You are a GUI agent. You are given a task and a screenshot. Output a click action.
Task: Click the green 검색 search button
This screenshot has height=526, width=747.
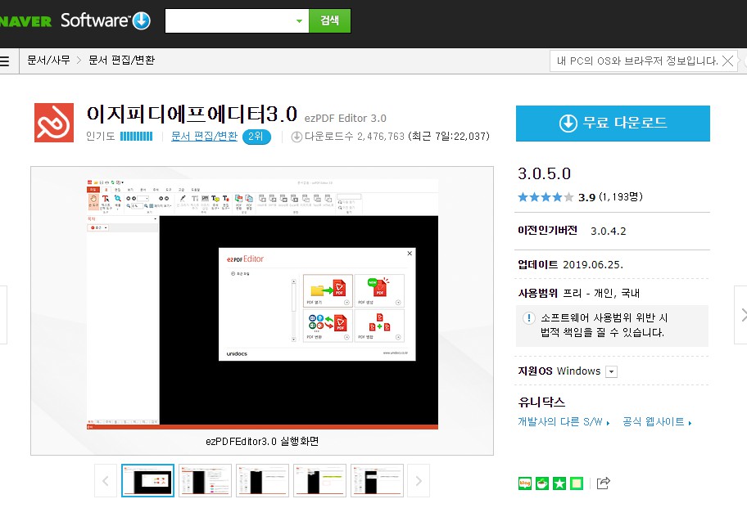pos(329,20)
